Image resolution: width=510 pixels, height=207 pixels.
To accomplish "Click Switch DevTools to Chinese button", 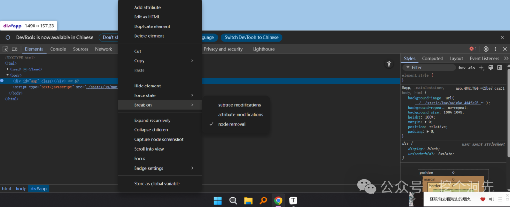I will click(x=252, y=37).
